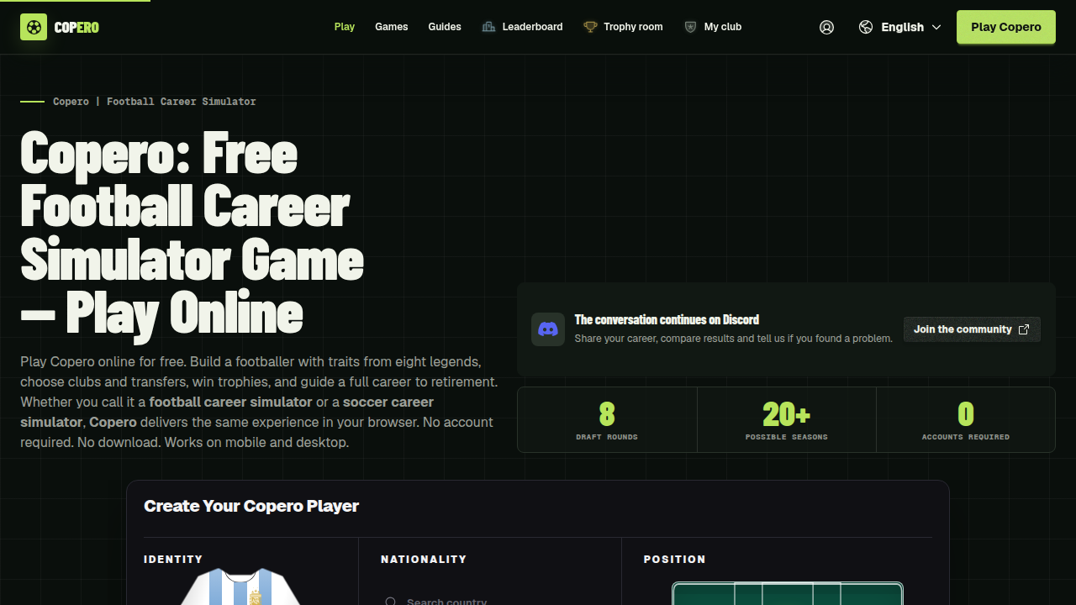1076x605 pixels.
Task: Click 'Copero | Football Career Simulator' breadcrumb text
Action: coord(155,102)
